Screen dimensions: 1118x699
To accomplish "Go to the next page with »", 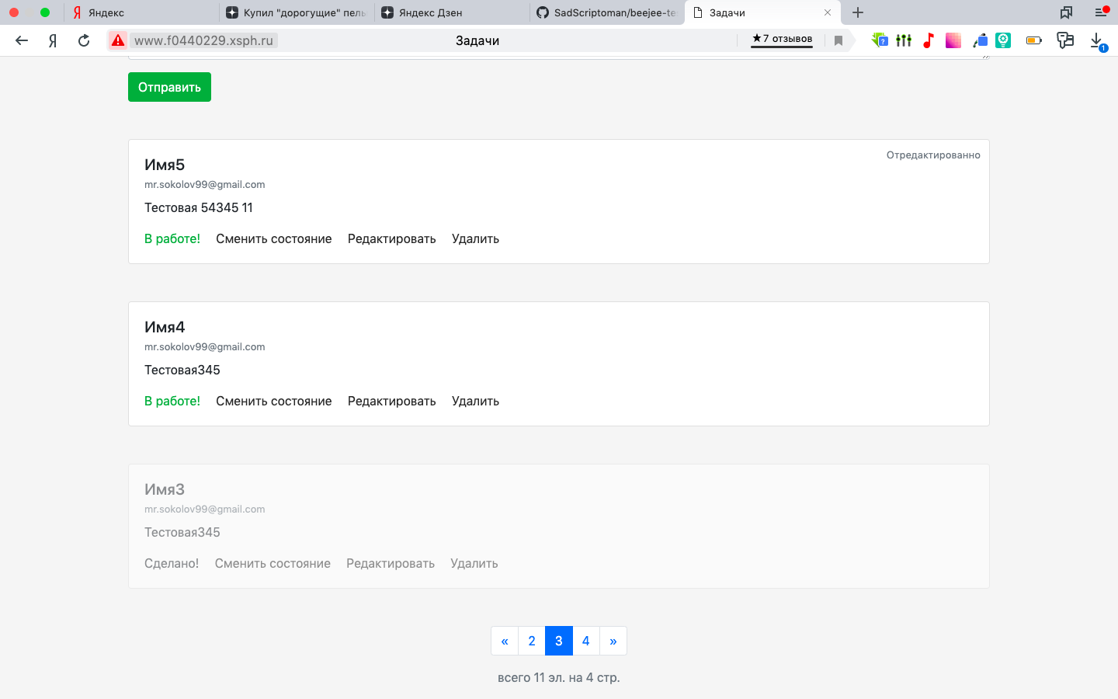I will 613,641.
